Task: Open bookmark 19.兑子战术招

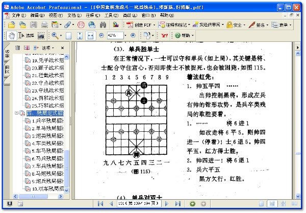Action: coord(47,60)
